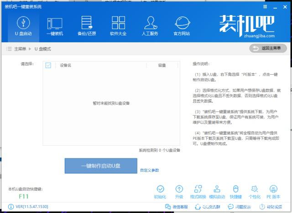
Task: Toggle the select-all checkbox beside 设备名
Action: point(48,66)
